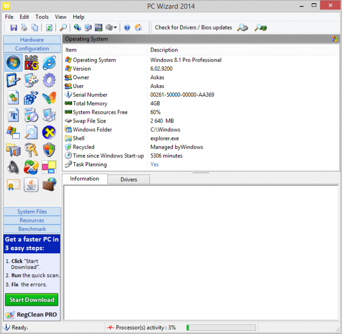The width and height of the screenshot is (342, 334).
Task: Select the MSN butterfly icon
Action: 49,98
